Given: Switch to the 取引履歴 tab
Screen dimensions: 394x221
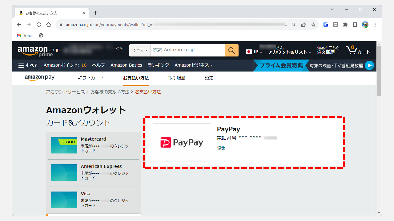Looking at the screenshot, I should point(177,78).
